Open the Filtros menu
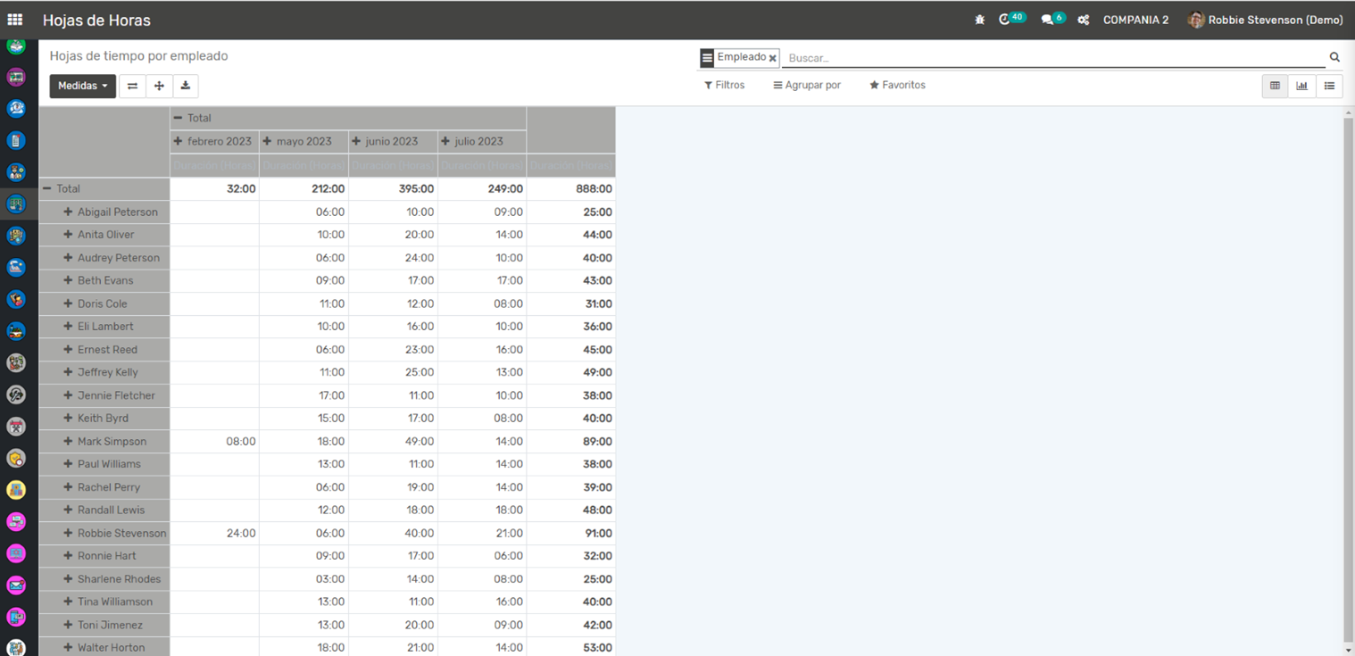 [x=724, y=85]
